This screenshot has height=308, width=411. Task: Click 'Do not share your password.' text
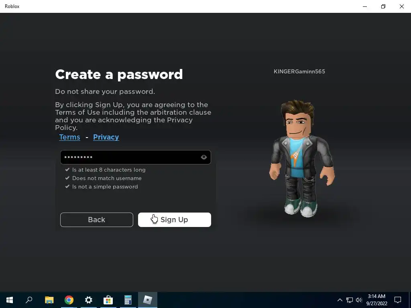105,91
